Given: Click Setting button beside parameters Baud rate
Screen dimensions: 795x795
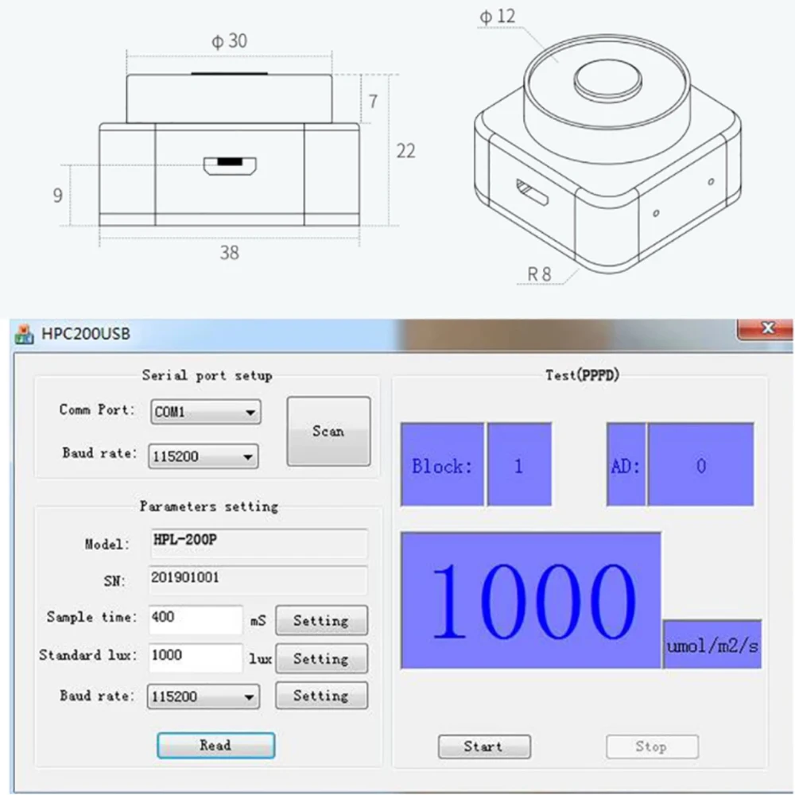Looking at the screenshot, I should [x=321, y=695].
